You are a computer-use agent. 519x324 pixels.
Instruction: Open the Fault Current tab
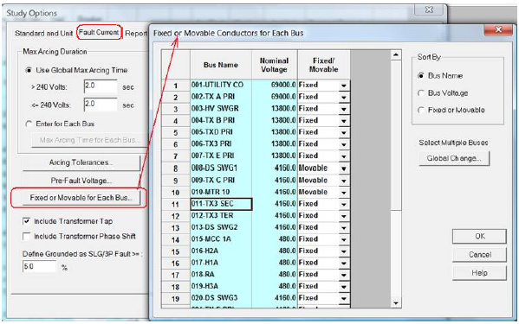tap(99, 32)
